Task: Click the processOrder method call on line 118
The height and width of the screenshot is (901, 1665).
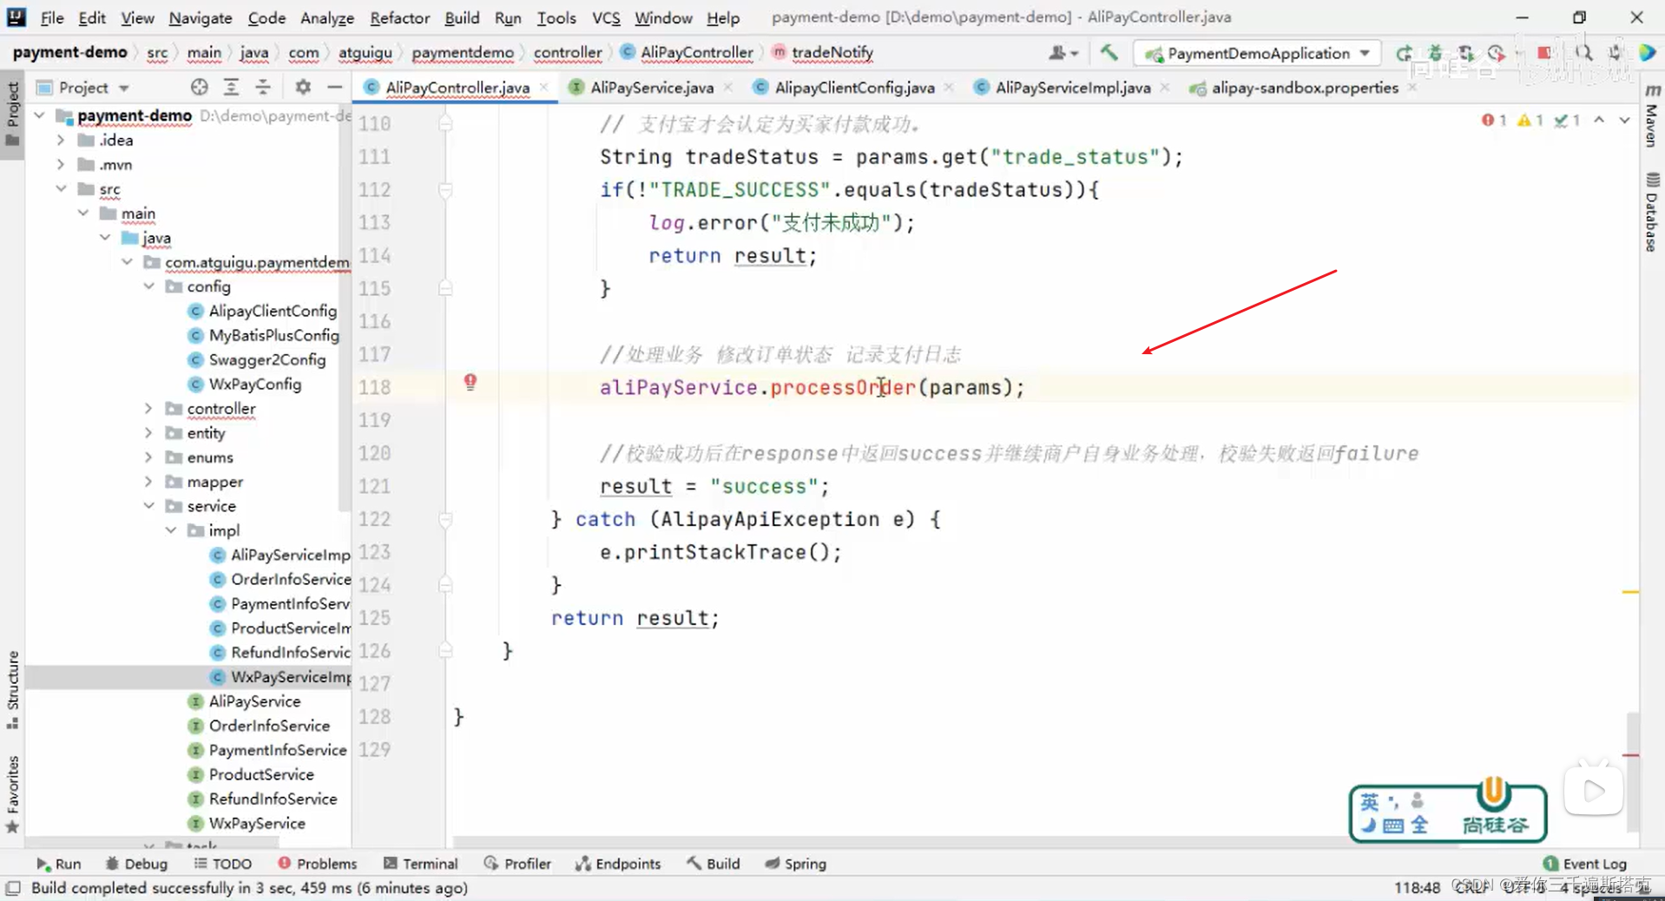Action: pyautogui.click(x=842, y=387)
